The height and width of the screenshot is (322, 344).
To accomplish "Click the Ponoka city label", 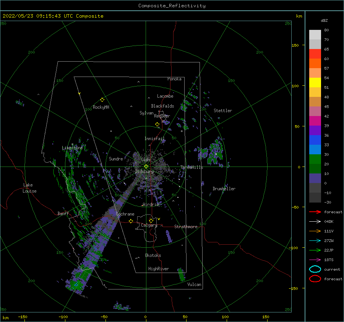I will coord(174,79).
